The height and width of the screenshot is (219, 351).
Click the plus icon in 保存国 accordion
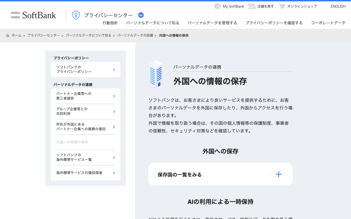coord(279,174)
